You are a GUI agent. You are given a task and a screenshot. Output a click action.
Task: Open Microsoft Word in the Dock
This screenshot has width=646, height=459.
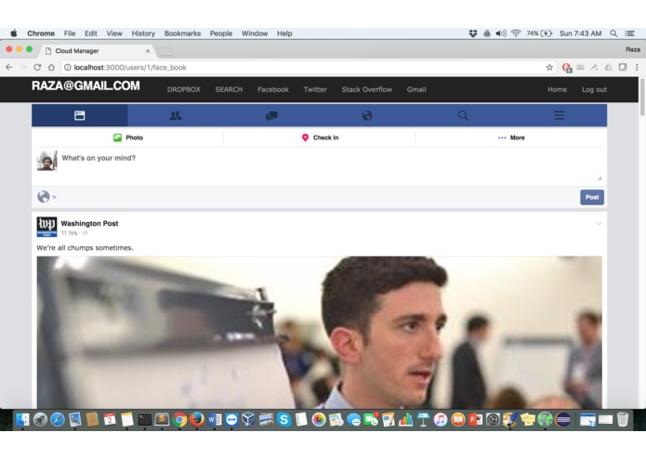(214, 419)
